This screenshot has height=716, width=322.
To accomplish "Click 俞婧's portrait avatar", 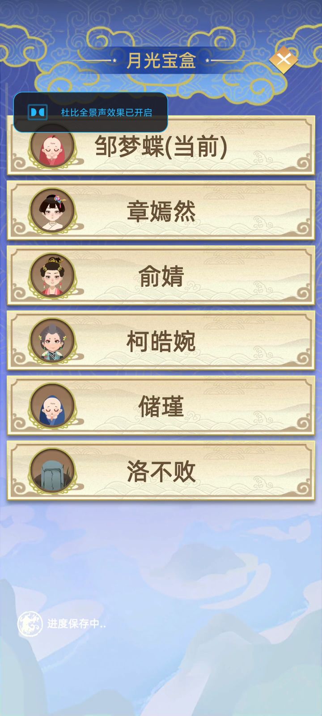I will pyautogui.click(x=52, y=276).
